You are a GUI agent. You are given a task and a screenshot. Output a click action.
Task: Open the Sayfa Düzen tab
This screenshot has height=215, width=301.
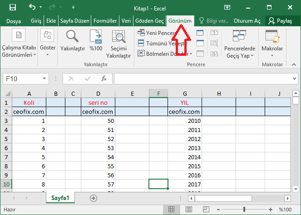(74, 21)
